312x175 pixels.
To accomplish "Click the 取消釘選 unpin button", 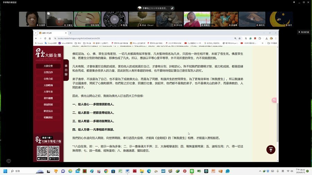I will pos(304,32).
